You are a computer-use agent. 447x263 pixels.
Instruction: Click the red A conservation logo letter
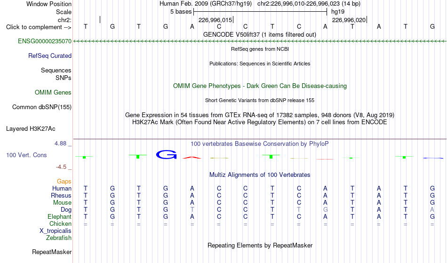point(192,157)
